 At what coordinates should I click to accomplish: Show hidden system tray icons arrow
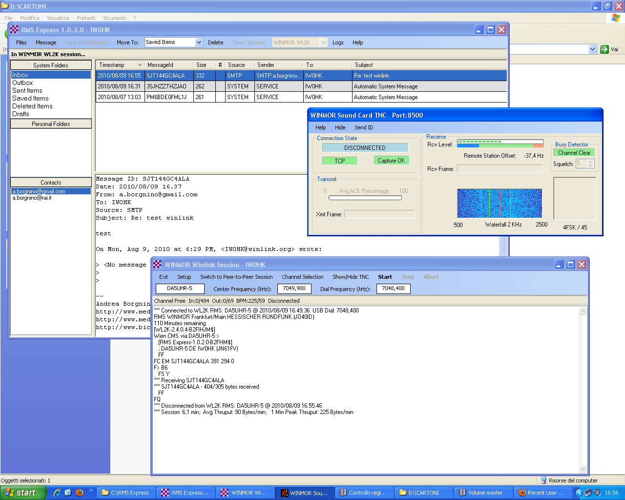[x=580, y=493]
